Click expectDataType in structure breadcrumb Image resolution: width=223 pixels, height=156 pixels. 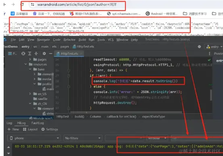coord(154,116)
